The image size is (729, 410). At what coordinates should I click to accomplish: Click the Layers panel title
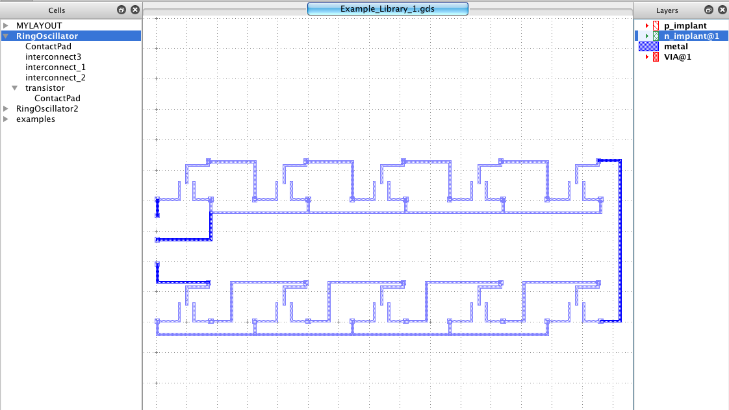667,10
